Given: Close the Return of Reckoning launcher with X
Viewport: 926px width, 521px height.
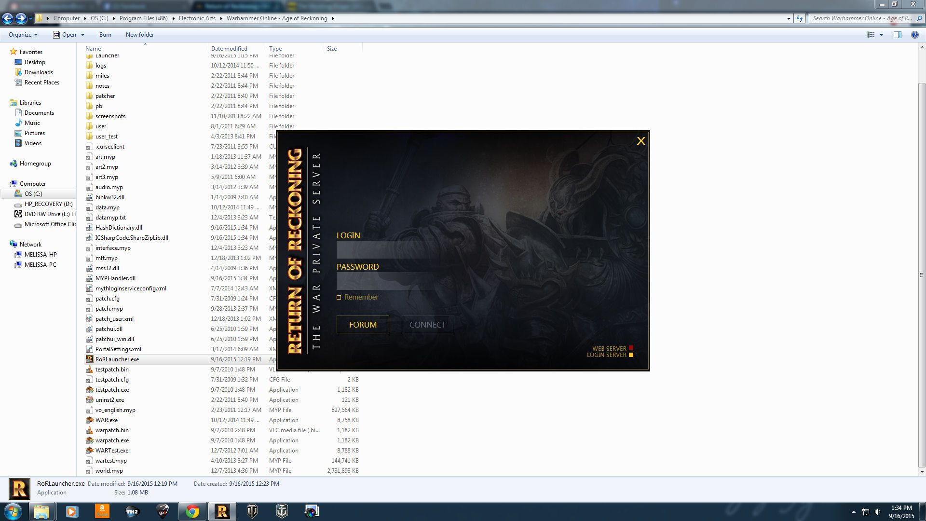Looking at the screenshot, I should coord(640,141).
